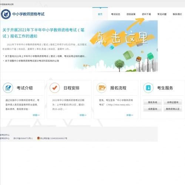Open the 报名系统 button
185x185 pixels.
(x=152, y=102)
